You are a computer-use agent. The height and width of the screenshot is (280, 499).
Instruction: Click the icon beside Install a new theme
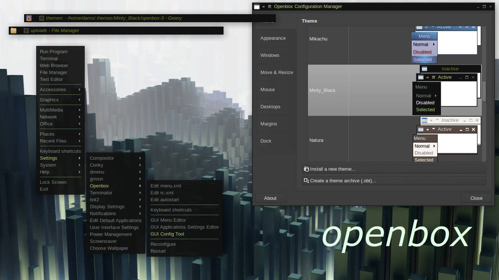[x=306, y=169]
